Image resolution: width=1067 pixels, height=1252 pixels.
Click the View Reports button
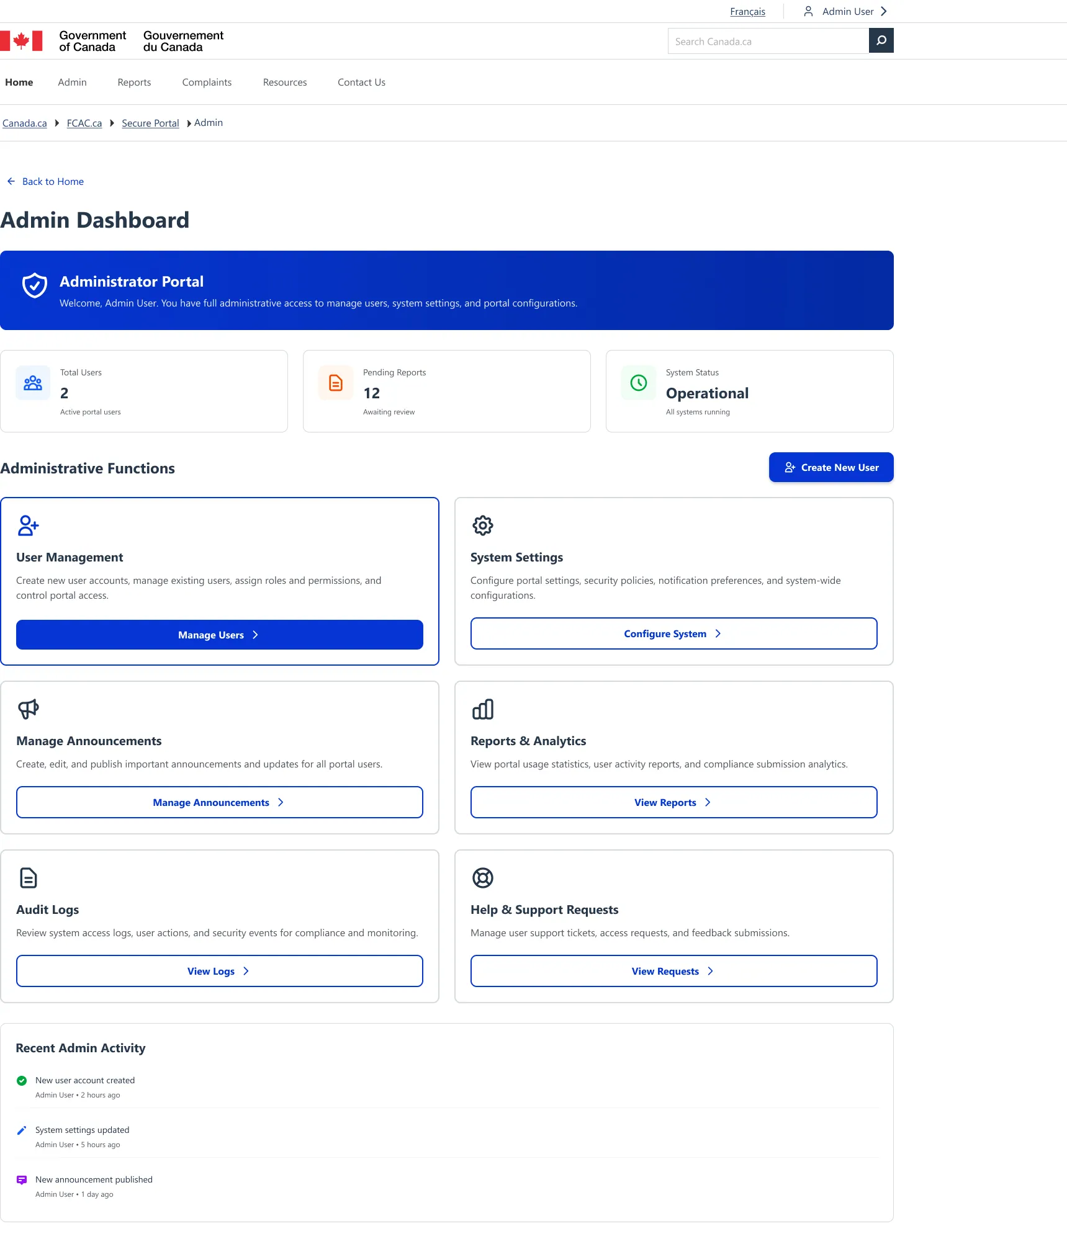point(674,802)
